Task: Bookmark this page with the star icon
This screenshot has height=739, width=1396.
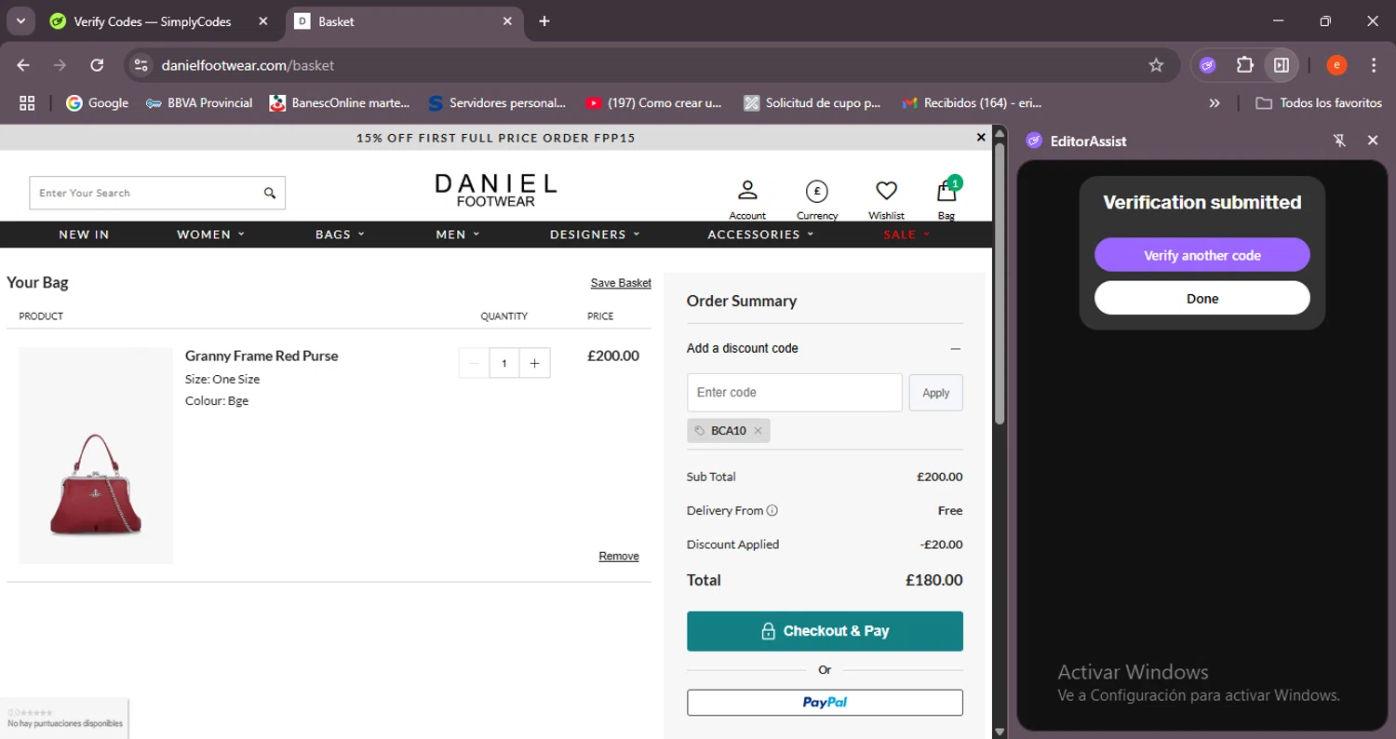Action: tap(1156, 65)
